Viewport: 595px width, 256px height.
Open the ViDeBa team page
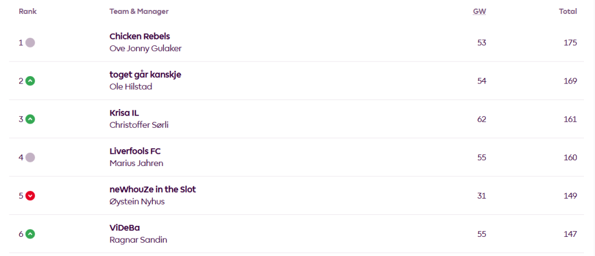tap(124, 228)
